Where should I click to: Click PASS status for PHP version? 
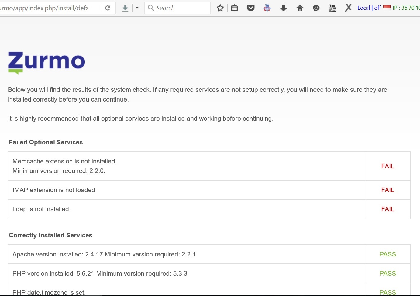(388, 274)
